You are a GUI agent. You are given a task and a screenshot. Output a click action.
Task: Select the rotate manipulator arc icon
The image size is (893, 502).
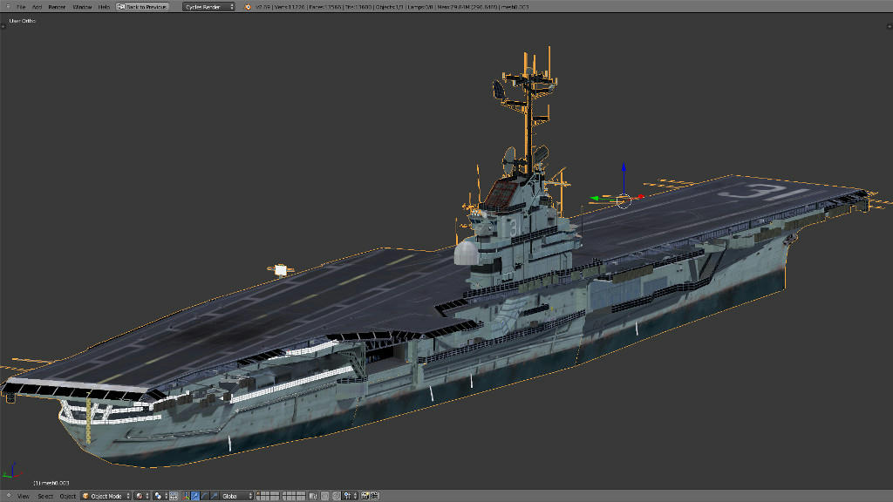point(203,496)
